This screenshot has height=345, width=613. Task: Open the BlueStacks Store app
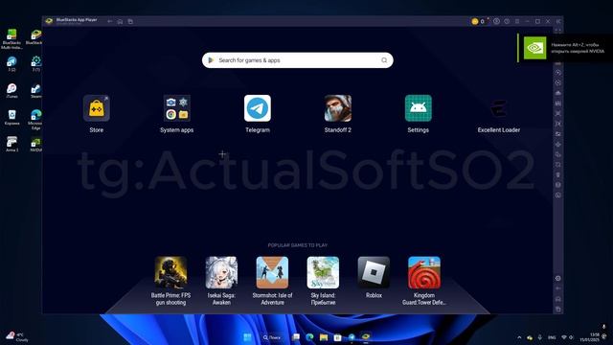click(x=96, y=108)
